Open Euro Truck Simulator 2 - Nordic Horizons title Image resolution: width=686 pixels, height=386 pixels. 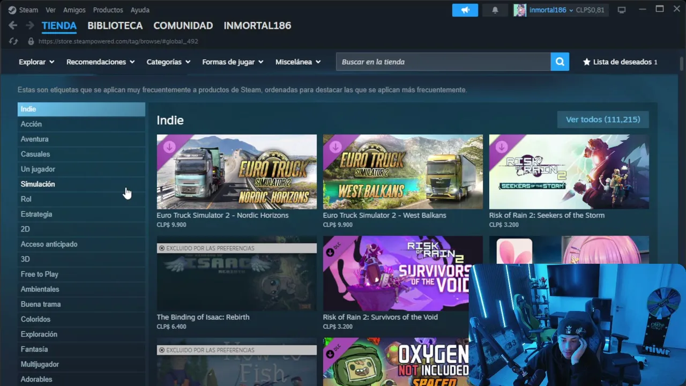[222, 215]
